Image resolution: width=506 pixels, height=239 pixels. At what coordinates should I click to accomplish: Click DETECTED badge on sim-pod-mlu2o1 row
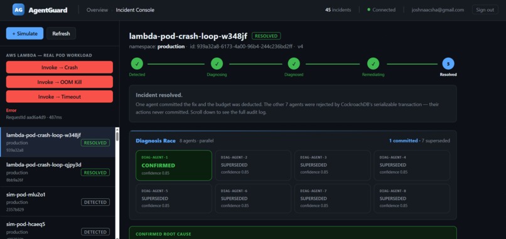tap(95, 202)
